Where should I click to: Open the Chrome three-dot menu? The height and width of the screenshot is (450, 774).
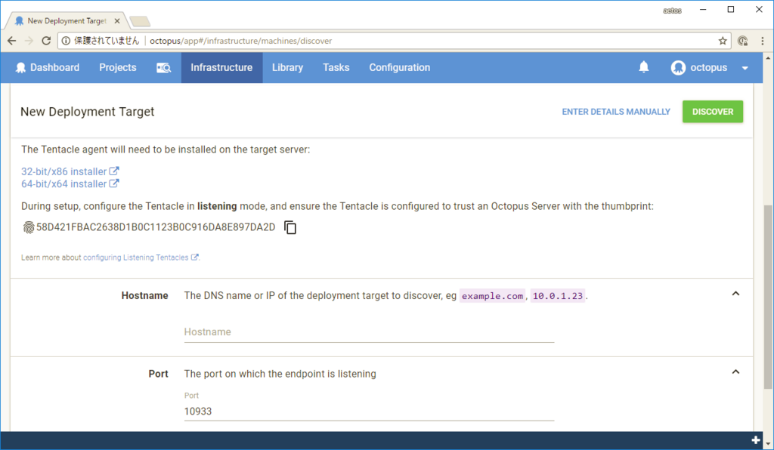click(x=762, y=41)
